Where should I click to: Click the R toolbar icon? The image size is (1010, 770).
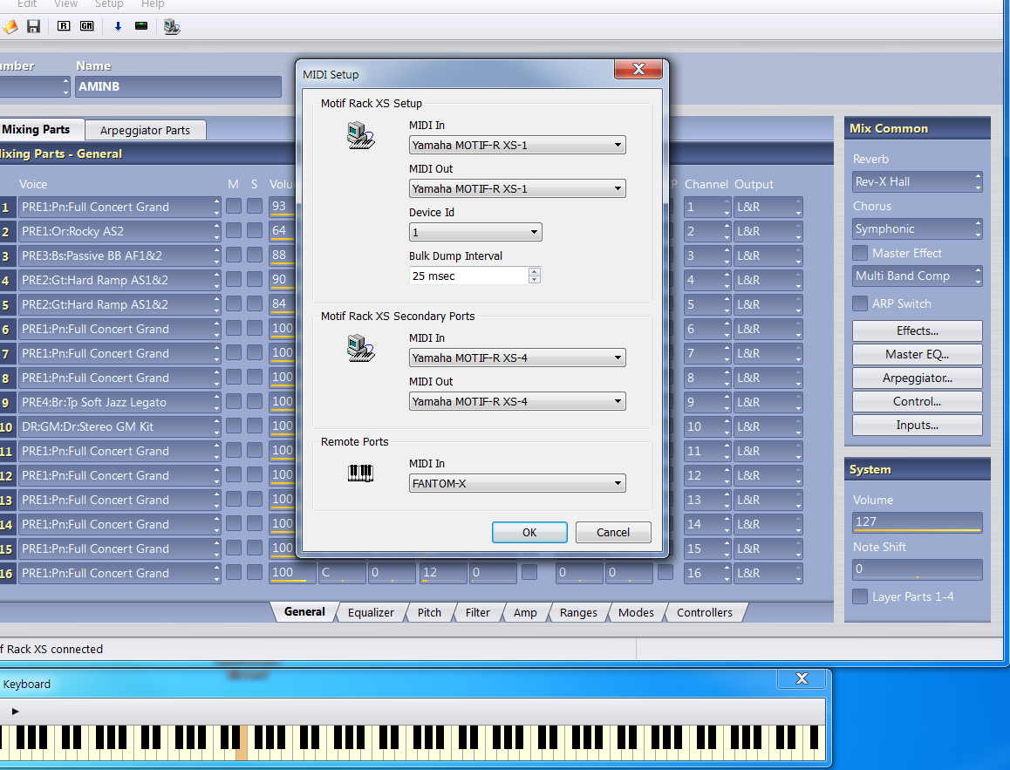coord(64,26)
